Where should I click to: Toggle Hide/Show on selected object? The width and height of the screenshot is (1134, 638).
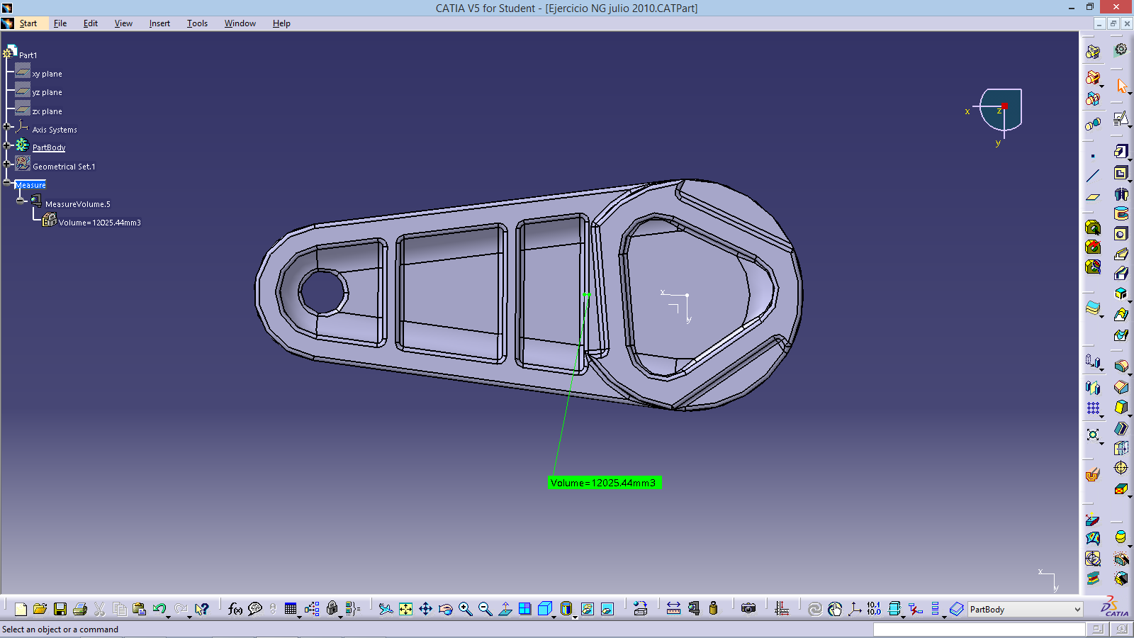[588, 609]
